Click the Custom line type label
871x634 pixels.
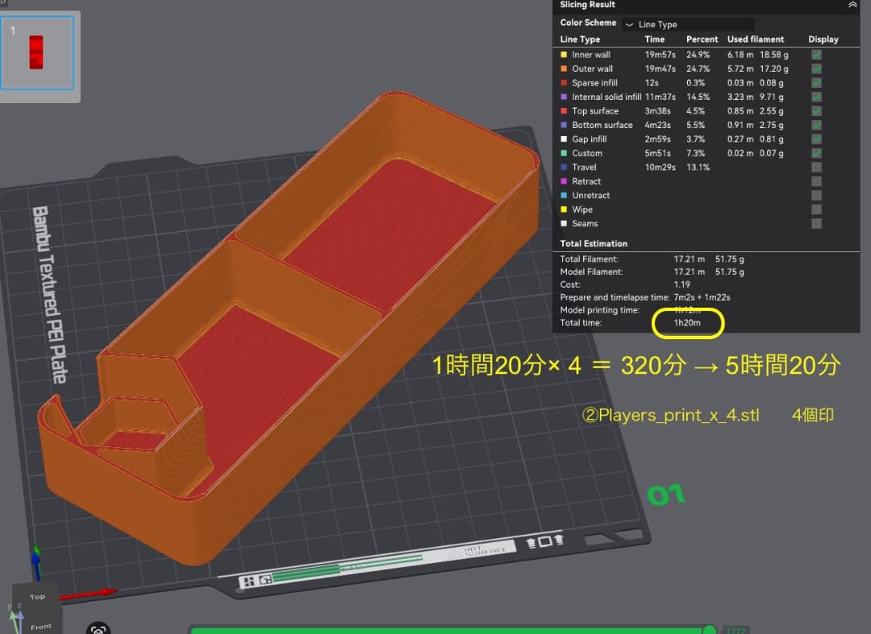coord(587,153)
